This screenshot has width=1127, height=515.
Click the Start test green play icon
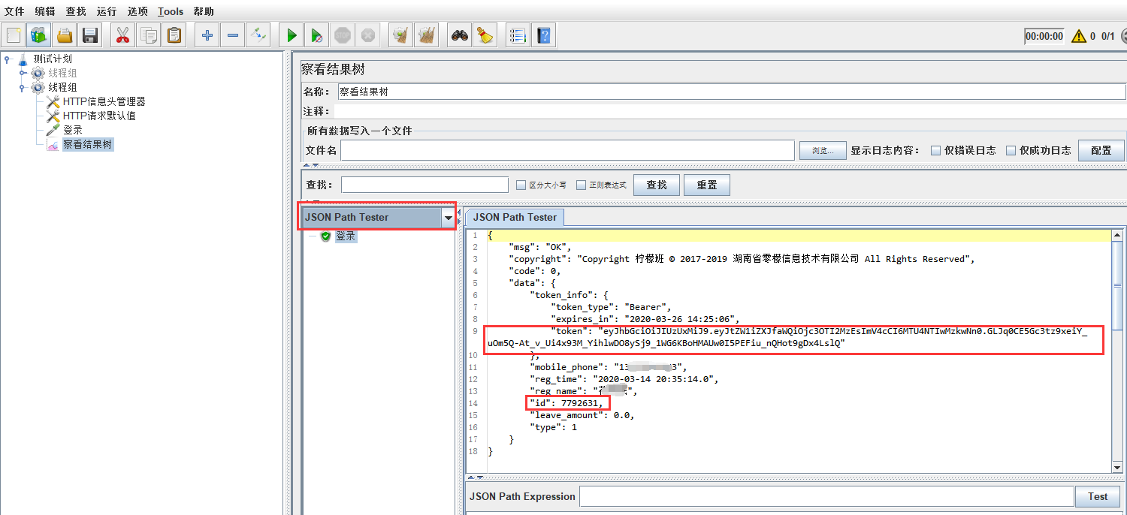tap(292, 35)
